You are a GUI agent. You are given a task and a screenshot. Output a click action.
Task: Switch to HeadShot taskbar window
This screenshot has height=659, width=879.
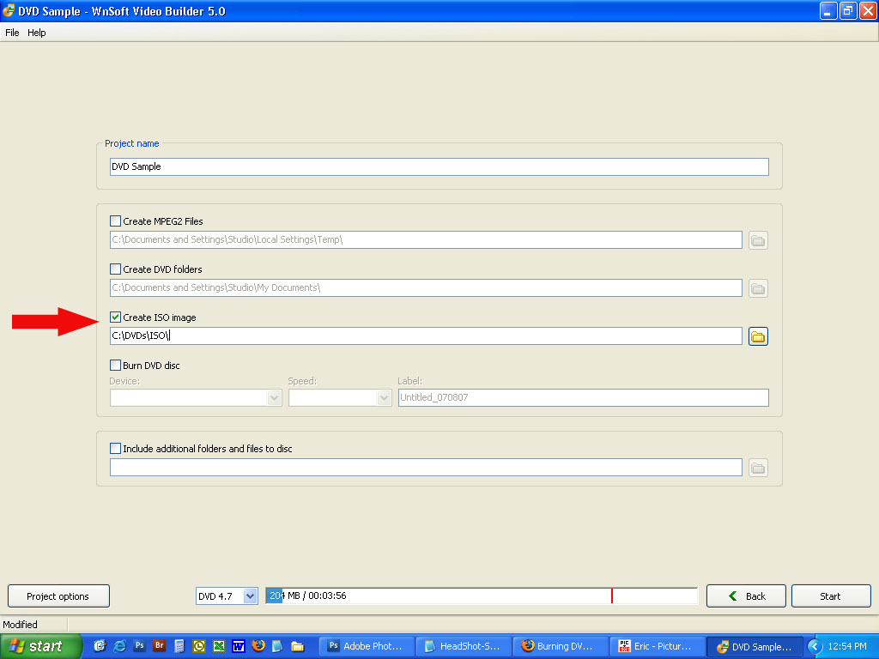(x=464, y=646)
